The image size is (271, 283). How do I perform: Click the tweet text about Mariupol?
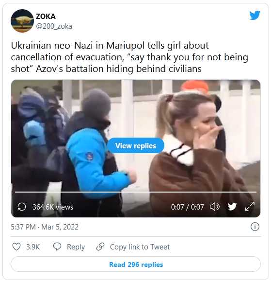pos(129,57)
